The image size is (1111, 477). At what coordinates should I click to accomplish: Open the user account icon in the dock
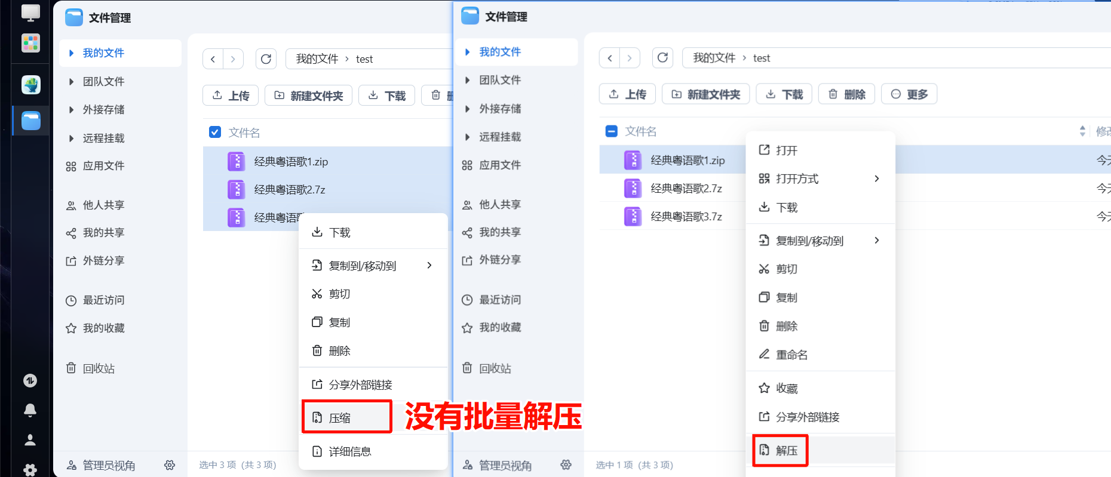pyautogui.click(x=30, y=440)
